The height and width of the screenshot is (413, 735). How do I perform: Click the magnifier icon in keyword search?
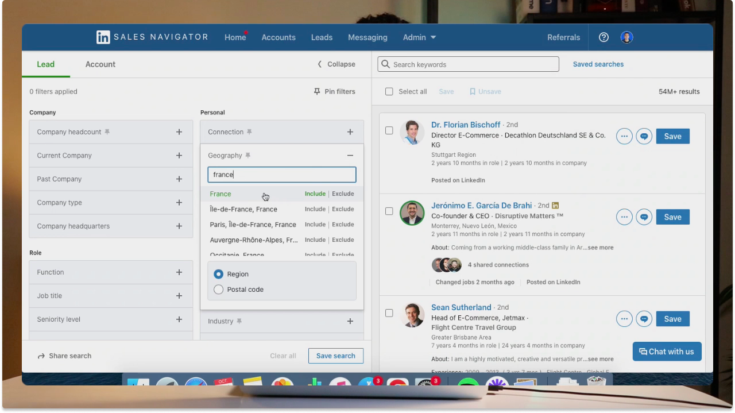tap(385, 64)
